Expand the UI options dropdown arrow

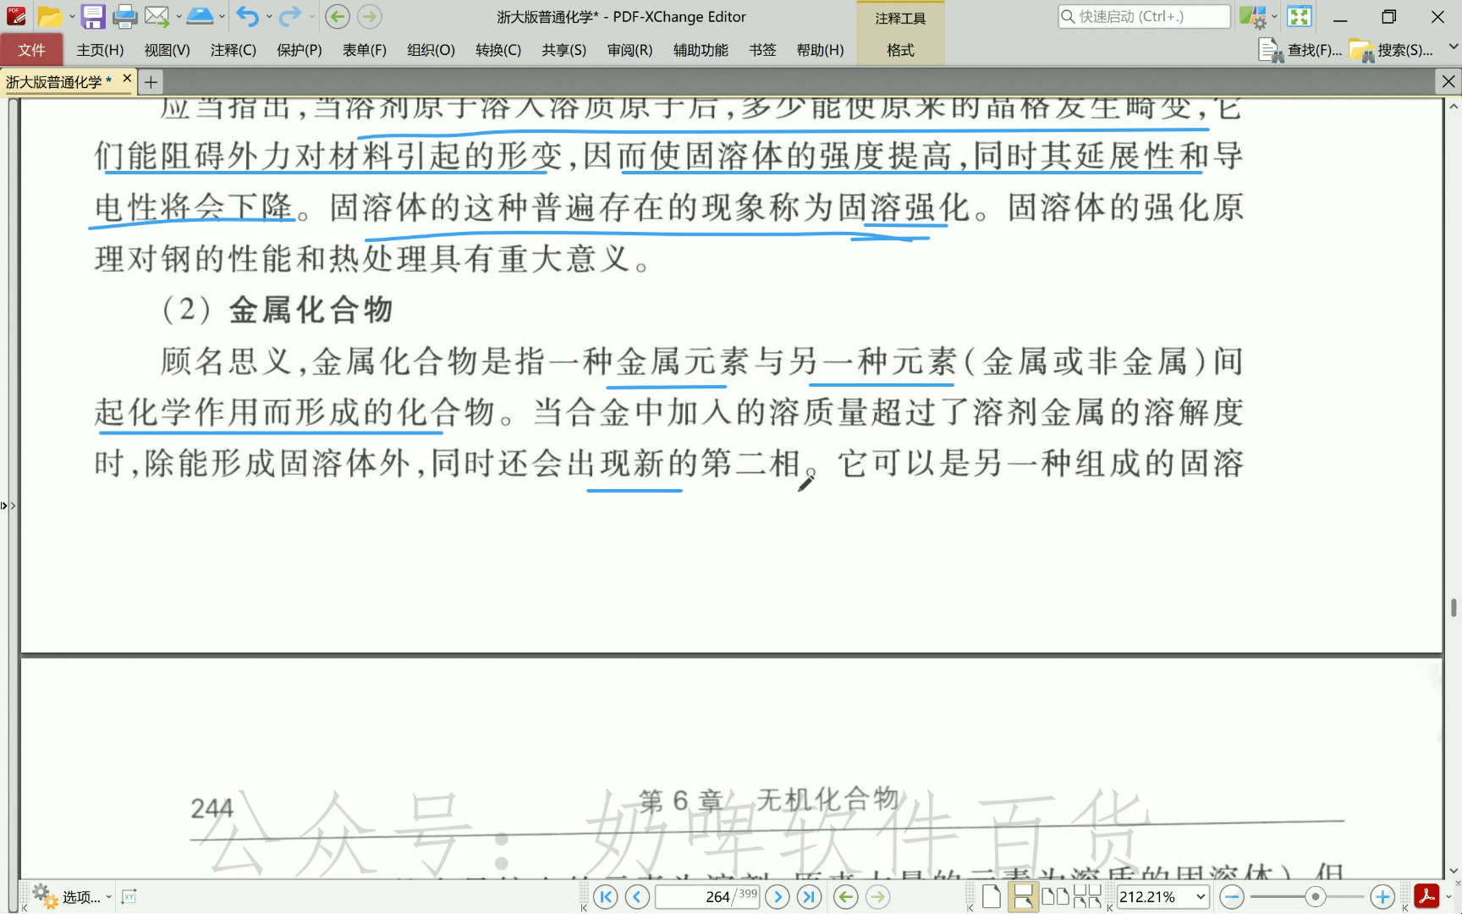click(x=1274, y=17)
